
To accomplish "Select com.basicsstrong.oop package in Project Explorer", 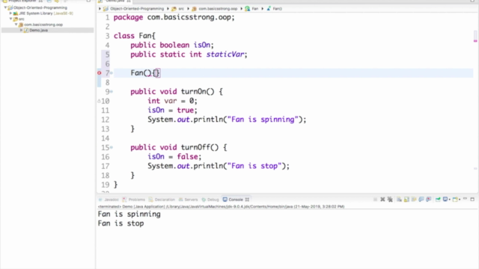I will click(x=43, y=25).
